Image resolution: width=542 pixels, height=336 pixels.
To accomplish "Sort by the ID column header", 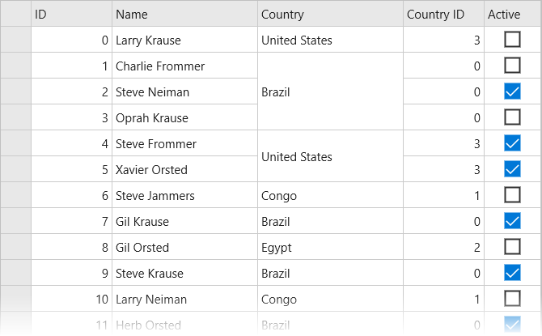I will (x=71, y=14).
